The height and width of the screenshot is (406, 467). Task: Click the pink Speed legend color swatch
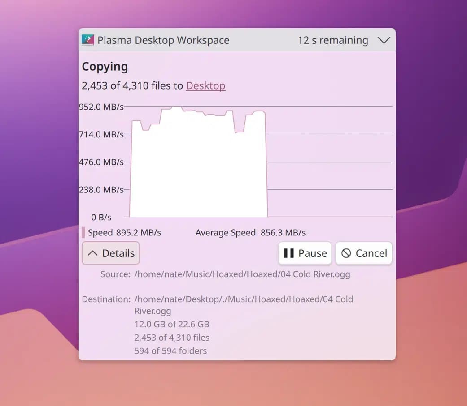tap(83, 232)
